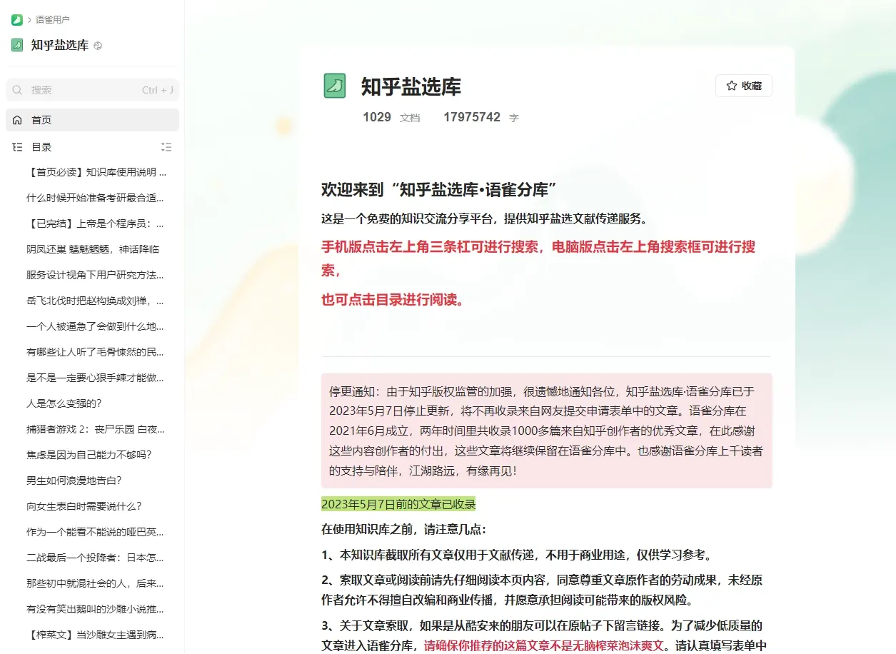896x654 pixels.
Task: Select the home icon next to 首页
Action: pos(16,120)
